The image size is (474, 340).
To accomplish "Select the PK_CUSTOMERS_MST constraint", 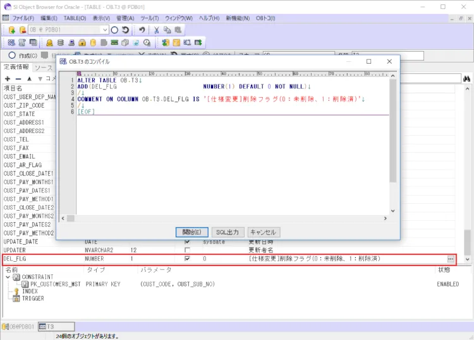I will click(x=56, y=284).
